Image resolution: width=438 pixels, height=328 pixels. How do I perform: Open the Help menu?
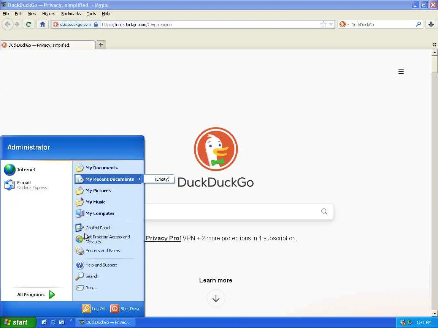(106, 14)
